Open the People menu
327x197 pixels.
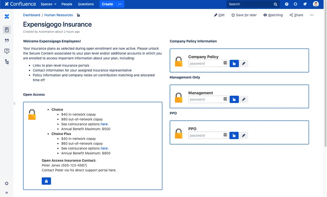(67, 4)
